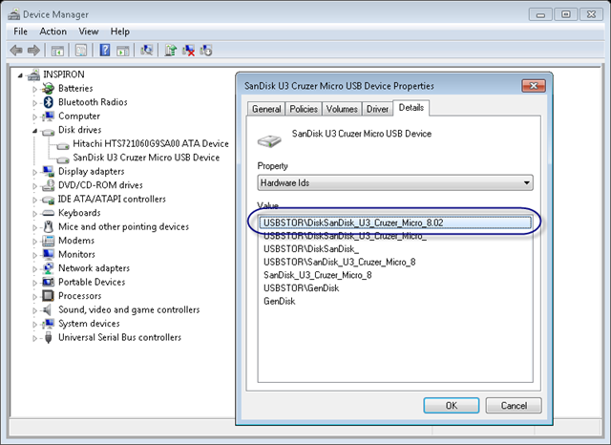Click the Modems category icon
The width and height of the screenshot is (611, 445).
click(48, 241)
